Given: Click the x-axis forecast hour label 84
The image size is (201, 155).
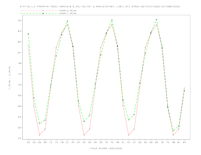Looking at the screenshot, I should pos(184,142).
